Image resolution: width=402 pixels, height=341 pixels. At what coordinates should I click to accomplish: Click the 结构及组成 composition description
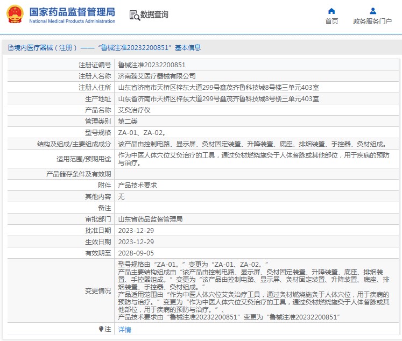pyautogui.click(x=252, y=144)
